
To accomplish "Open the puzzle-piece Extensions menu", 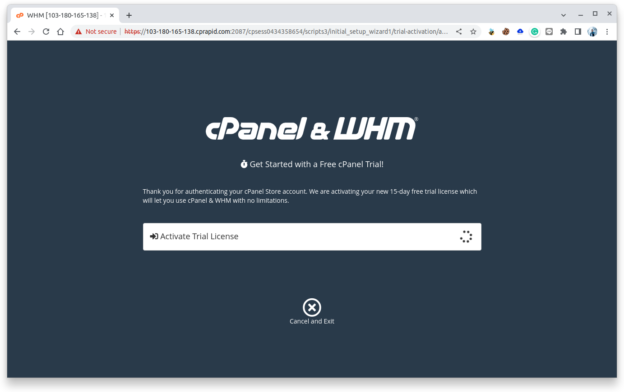I will (564, 32).
